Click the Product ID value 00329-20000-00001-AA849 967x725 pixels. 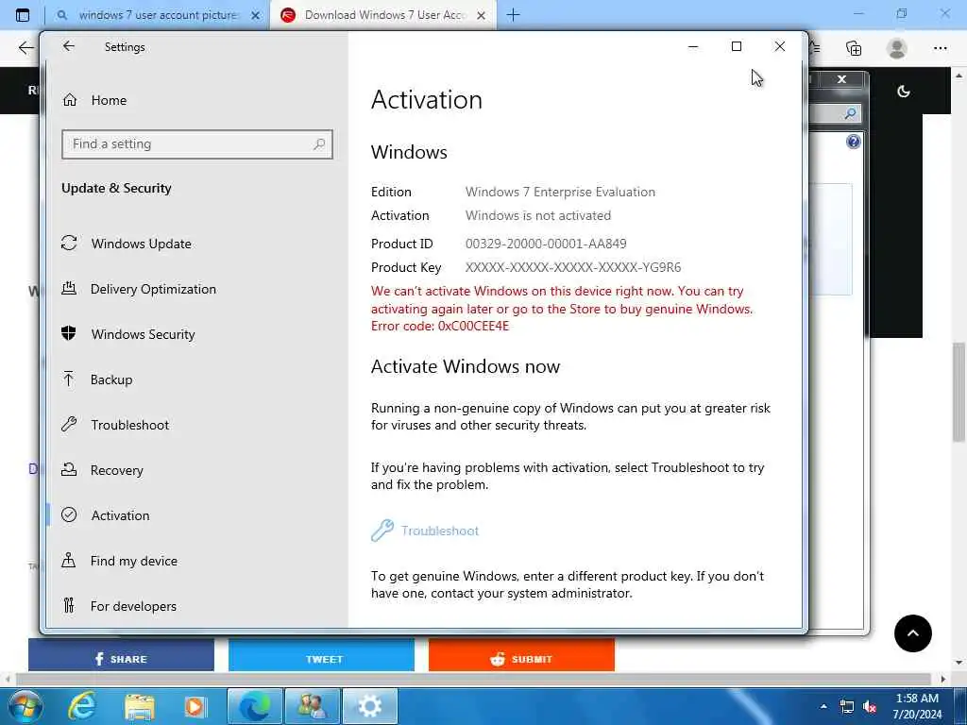coord(546,244)
